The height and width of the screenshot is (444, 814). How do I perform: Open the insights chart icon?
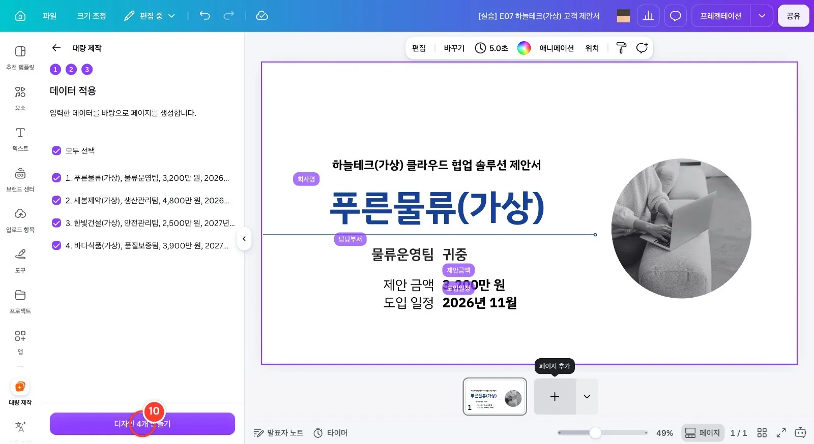(x=648, y=16)
